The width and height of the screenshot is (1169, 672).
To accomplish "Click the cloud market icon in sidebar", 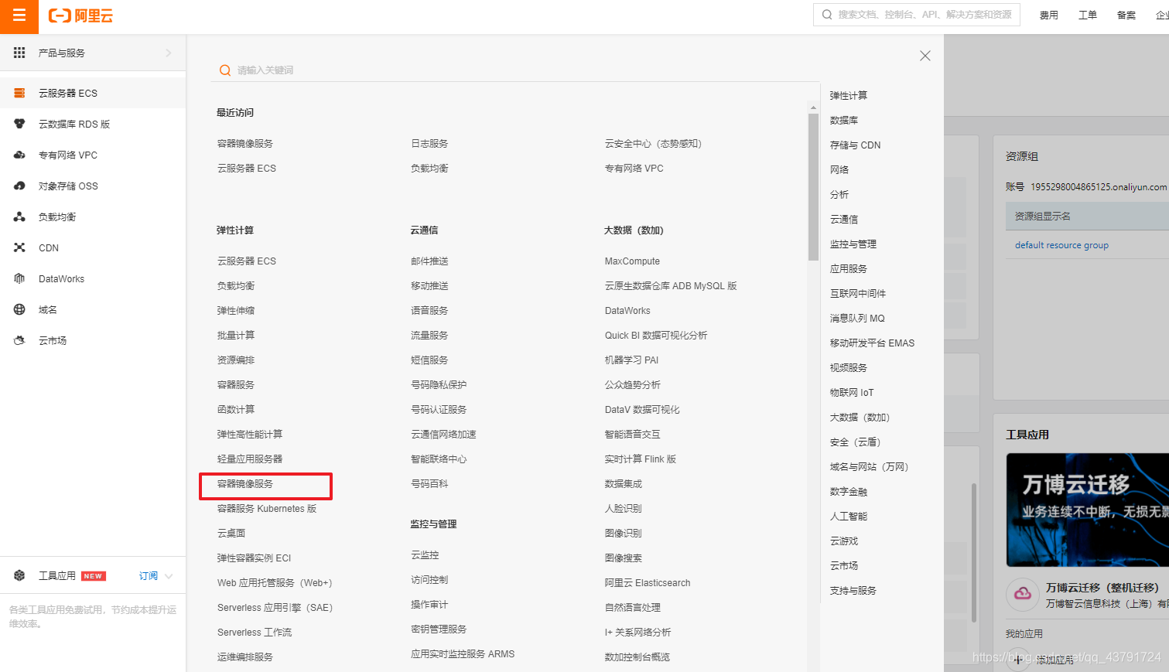I will point(19,340).
